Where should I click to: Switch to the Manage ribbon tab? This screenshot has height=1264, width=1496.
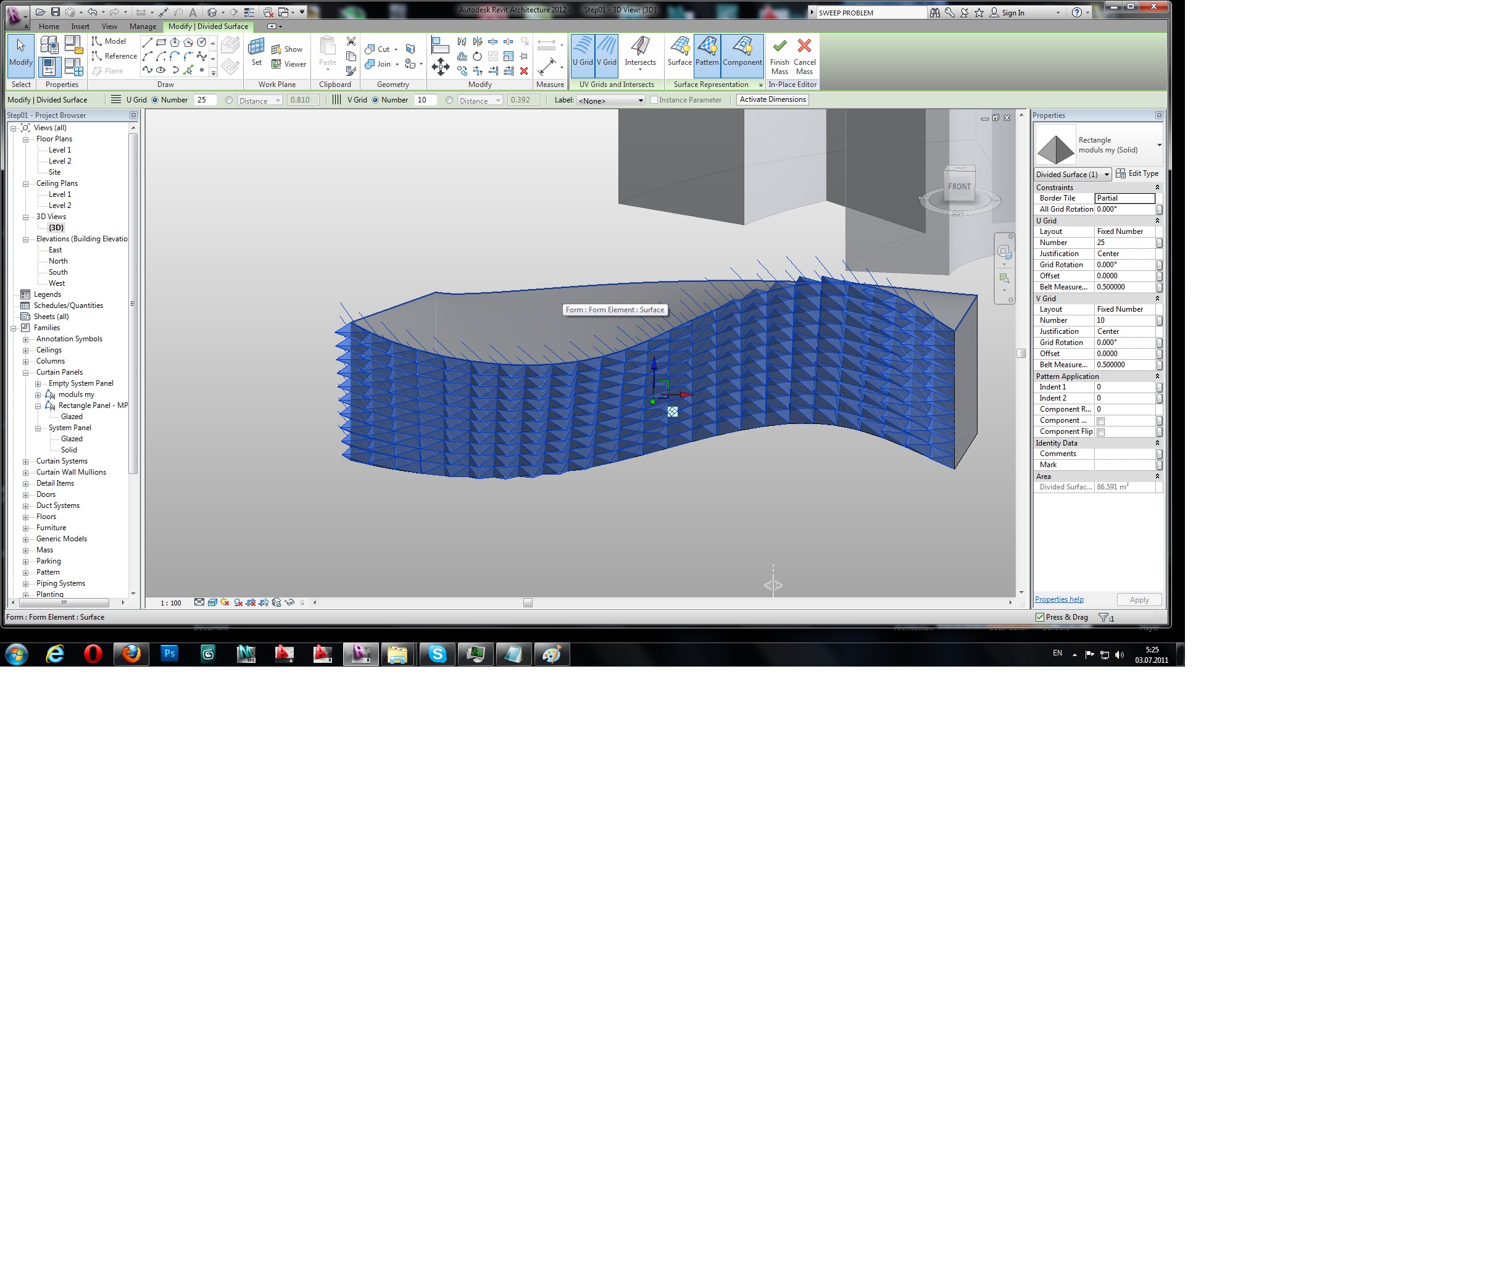(x=143, y=27)
